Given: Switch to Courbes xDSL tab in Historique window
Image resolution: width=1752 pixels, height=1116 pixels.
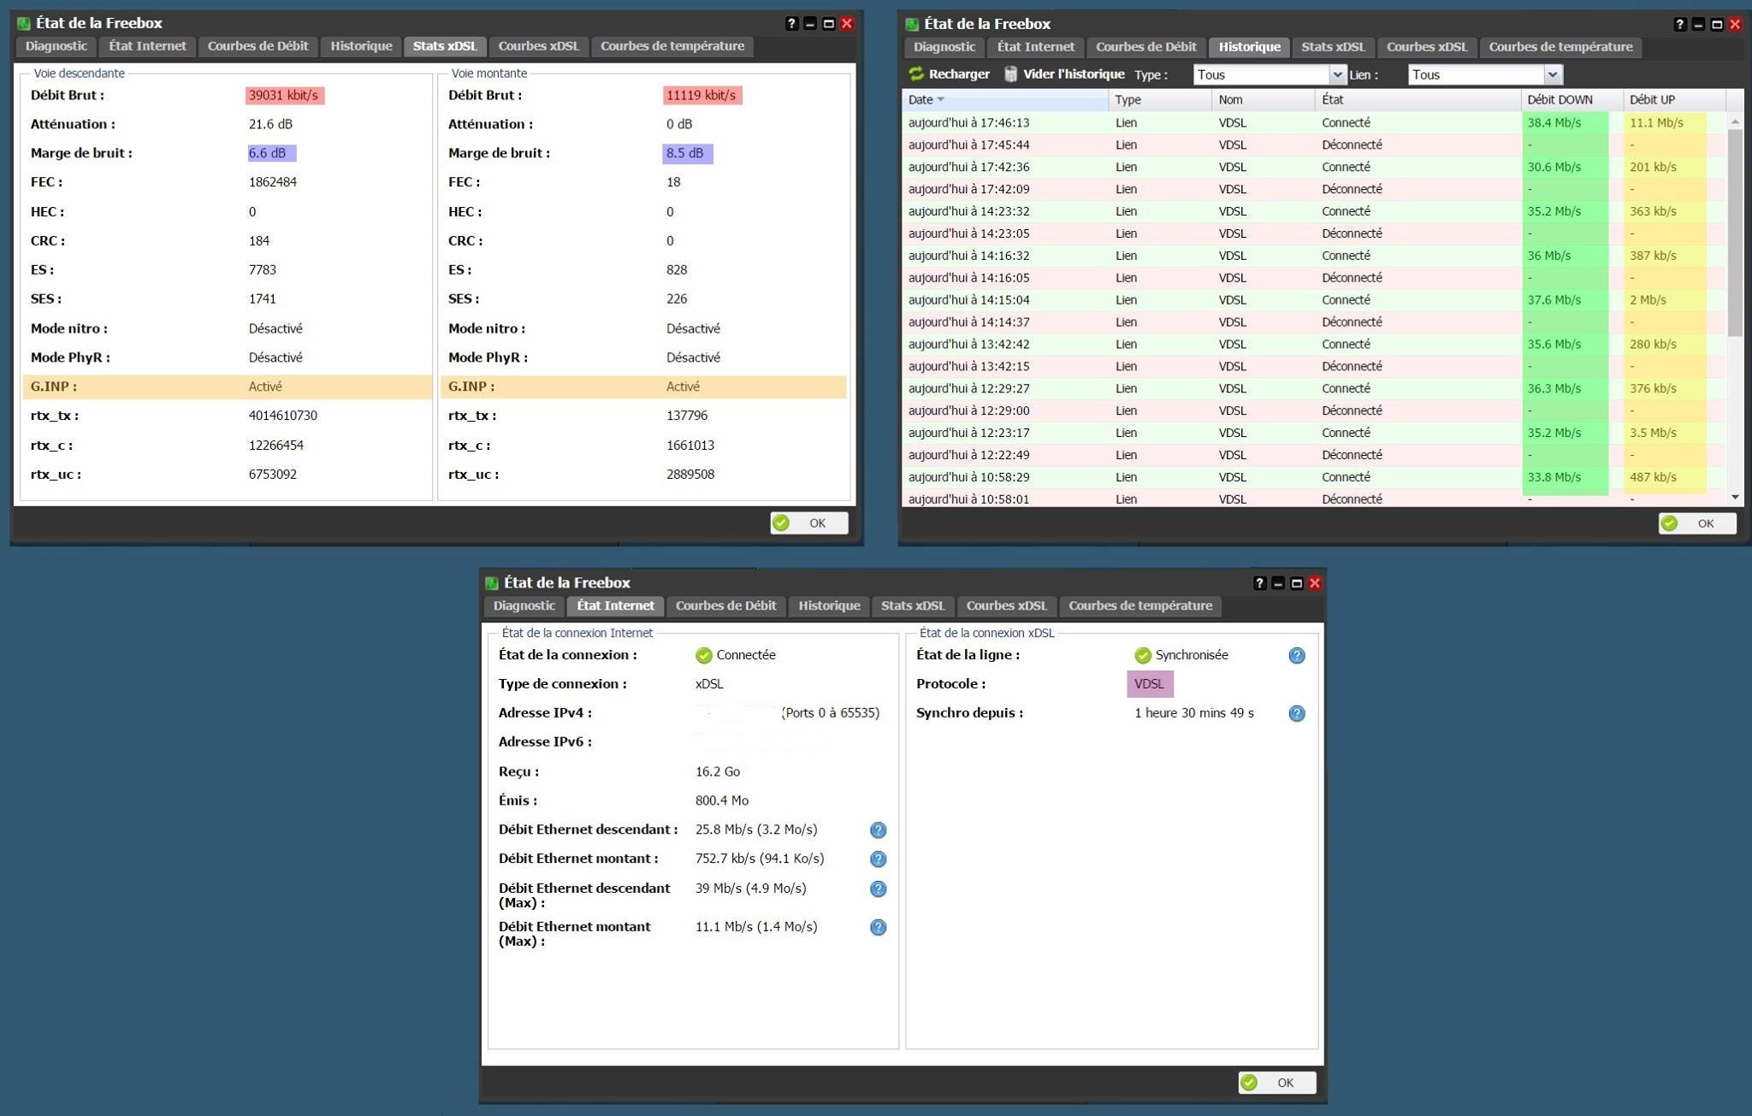Looking at the screenshot, I should click(x=1426, y=47).
